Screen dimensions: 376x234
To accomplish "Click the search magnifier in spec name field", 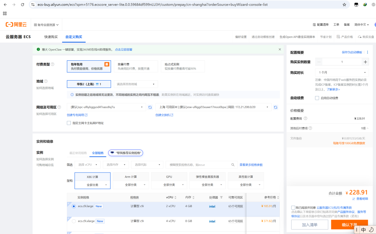I will [233, 165].
